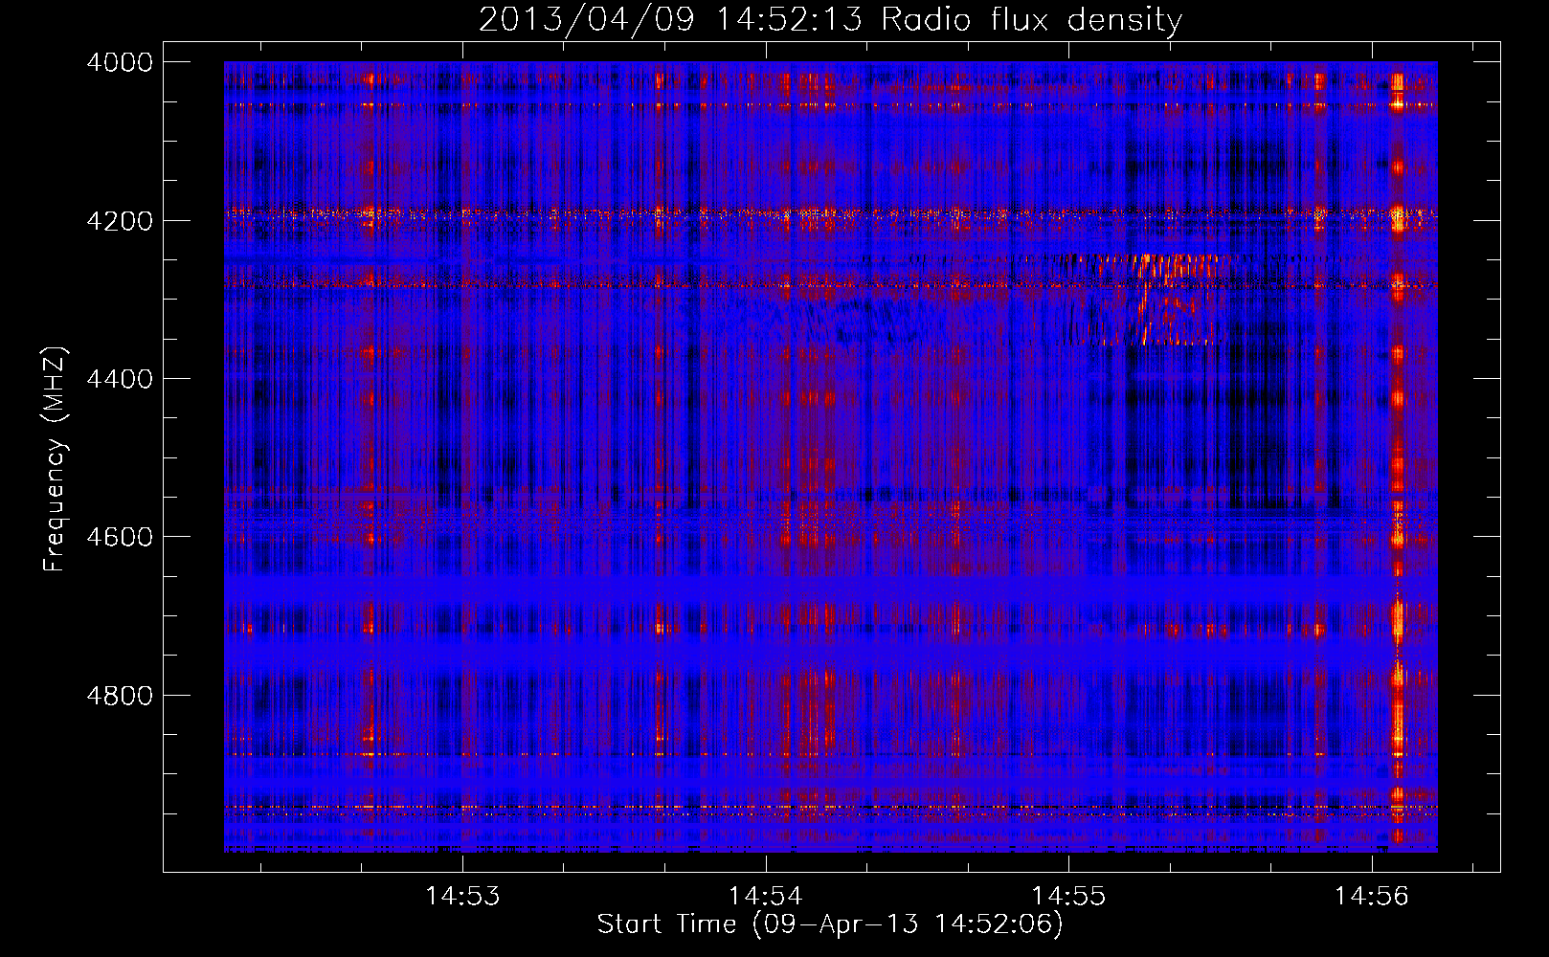Click the bright yellow burst near 4280 MHz
Viewport: 1549px width, 957px height.
pyautogui.click(x=1176, y=266)
